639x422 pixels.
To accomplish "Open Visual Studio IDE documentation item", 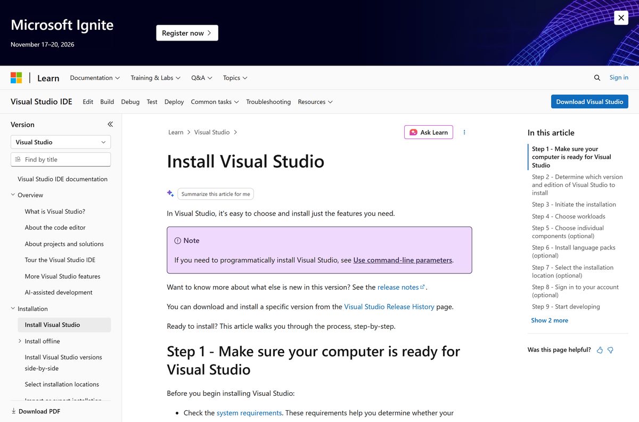I will pos(62,179).
